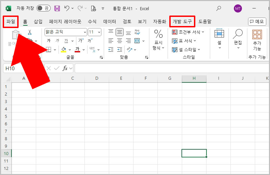Viewport: 270px width, 175px height.
Task: Expand font color dropdown arrow
Action: 83,50
